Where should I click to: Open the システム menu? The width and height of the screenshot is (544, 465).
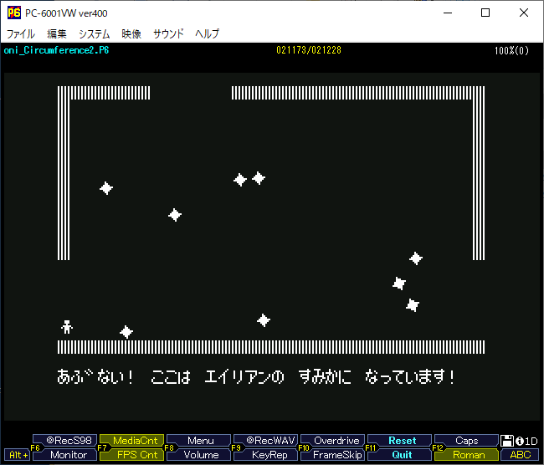pos(94,33)
